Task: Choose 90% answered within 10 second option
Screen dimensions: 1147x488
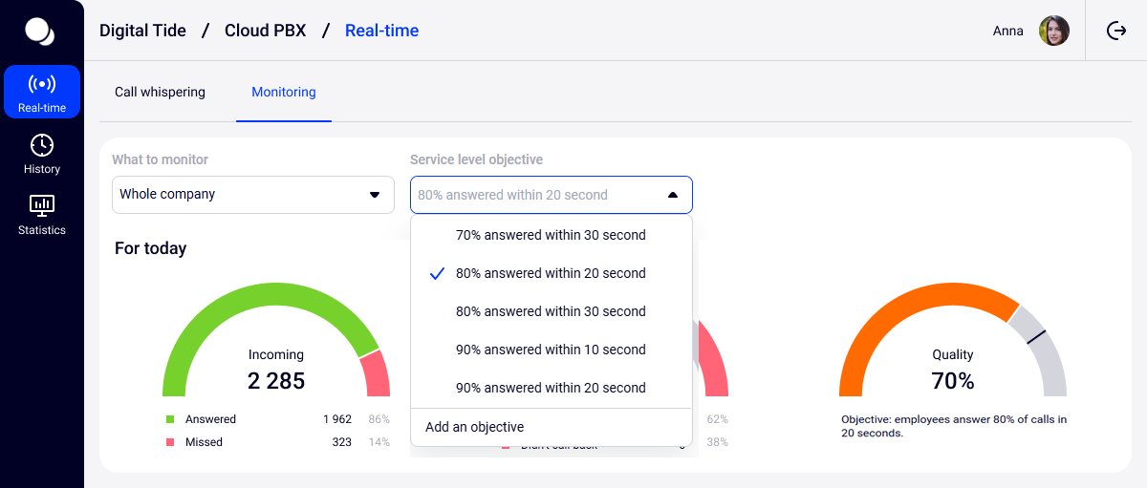Action: pyautogui.click(x=551, y=350)
